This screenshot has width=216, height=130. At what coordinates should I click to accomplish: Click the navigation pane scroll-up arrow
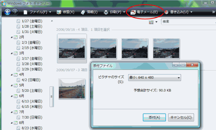(52, 21)
